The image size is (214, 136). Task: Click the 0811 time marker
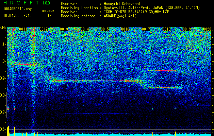coord(23,29)
